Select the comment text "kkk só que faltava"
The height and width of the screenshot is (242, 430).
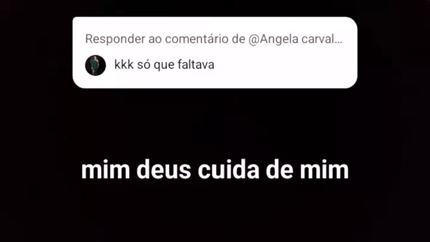(x=164, y=65)
